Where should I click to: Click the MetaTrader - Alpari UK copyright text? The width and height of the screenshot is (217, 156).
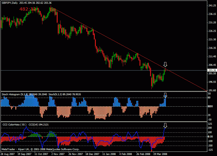[40, 149]
